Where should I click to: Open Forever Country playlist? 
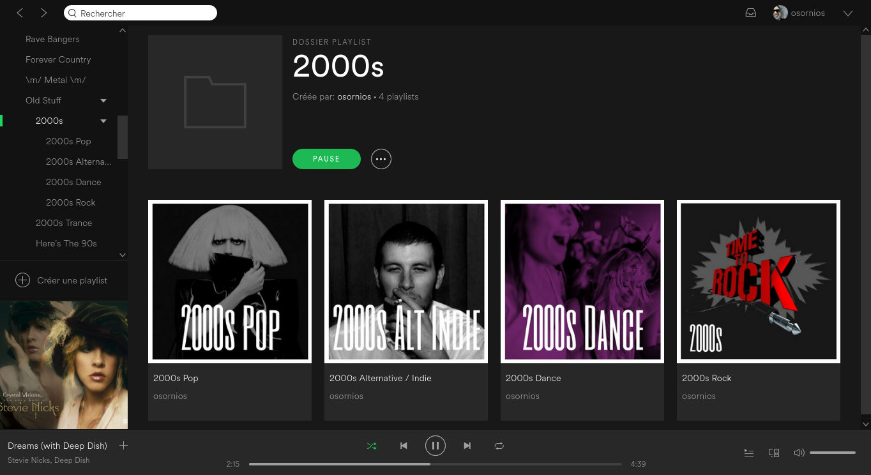[58, 59]
